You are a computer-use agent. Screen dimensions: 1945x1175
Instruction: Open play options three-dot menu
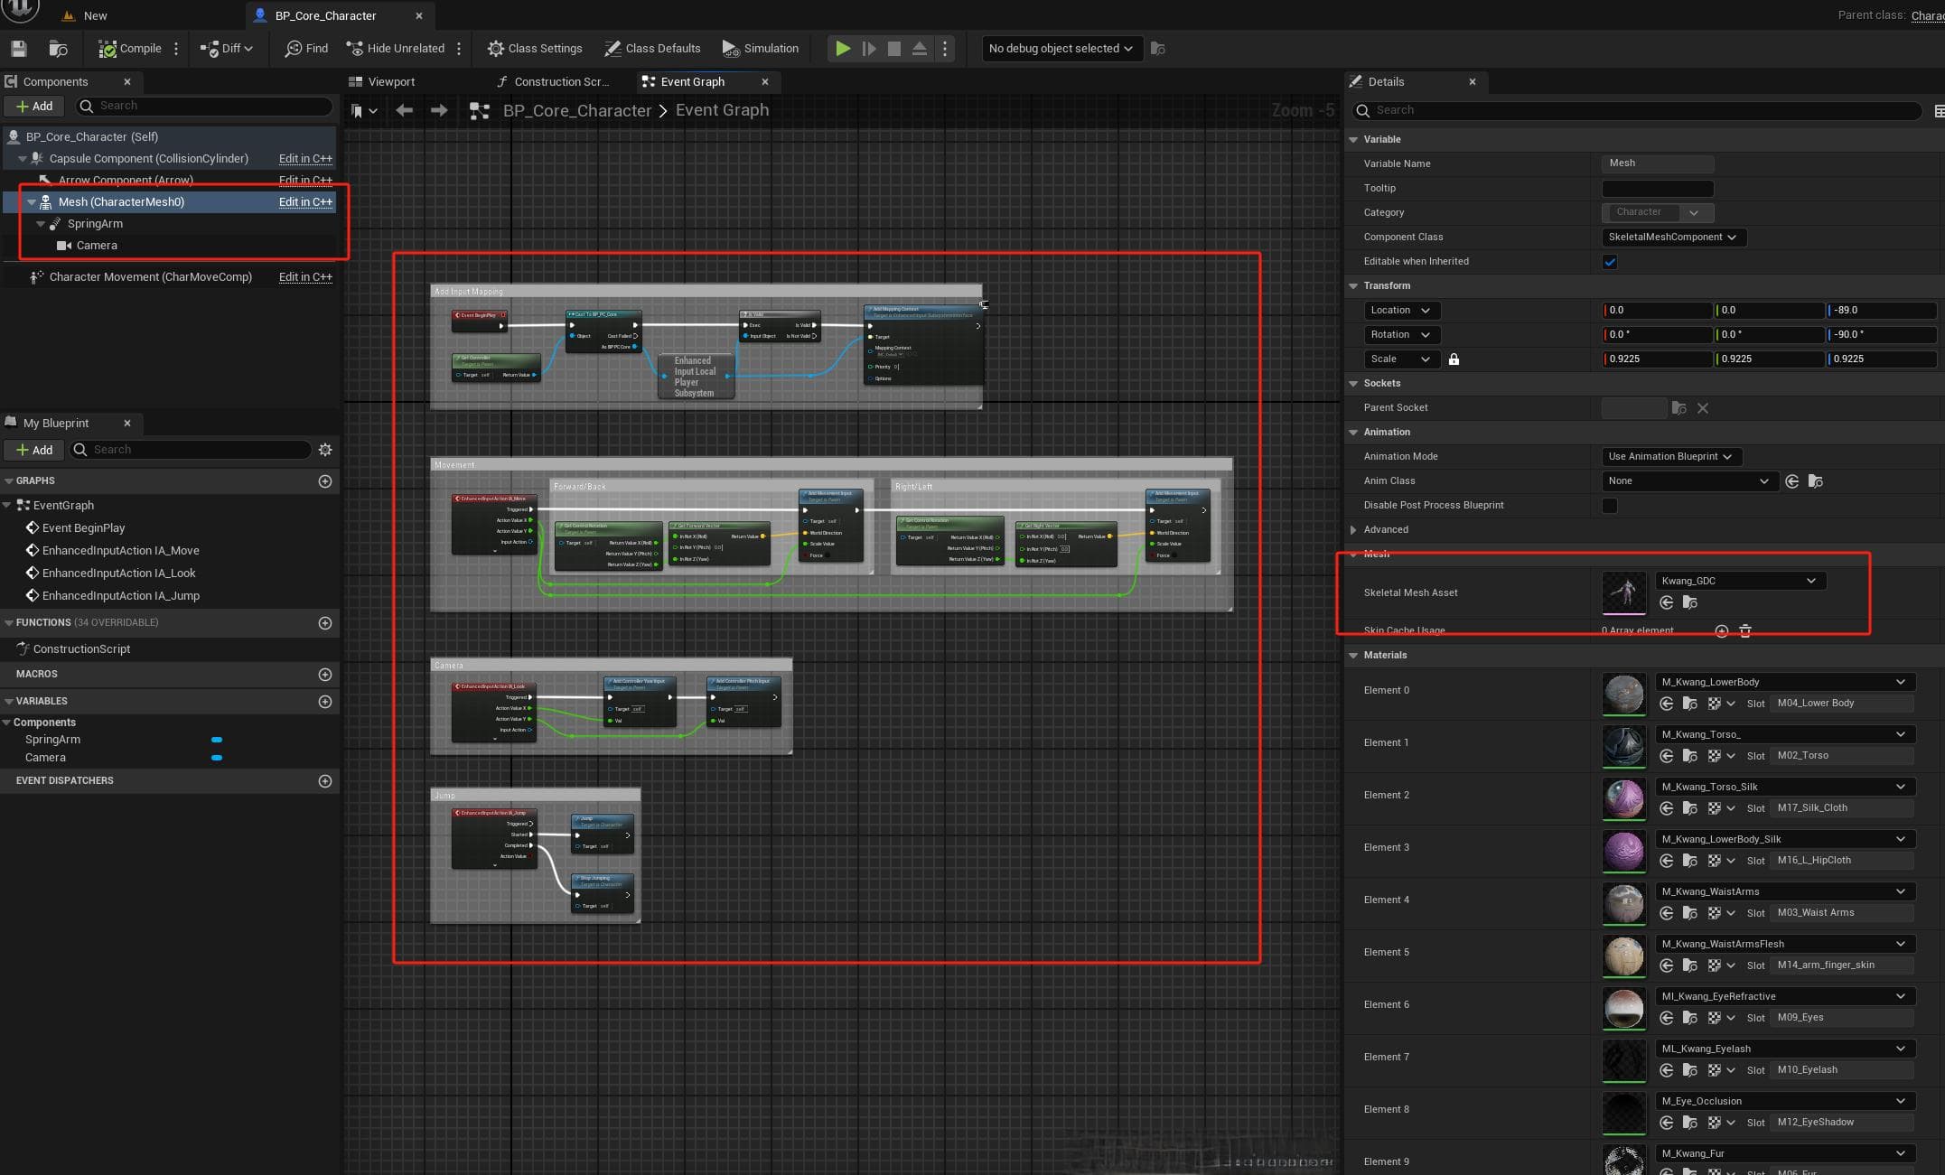point(945,49)
